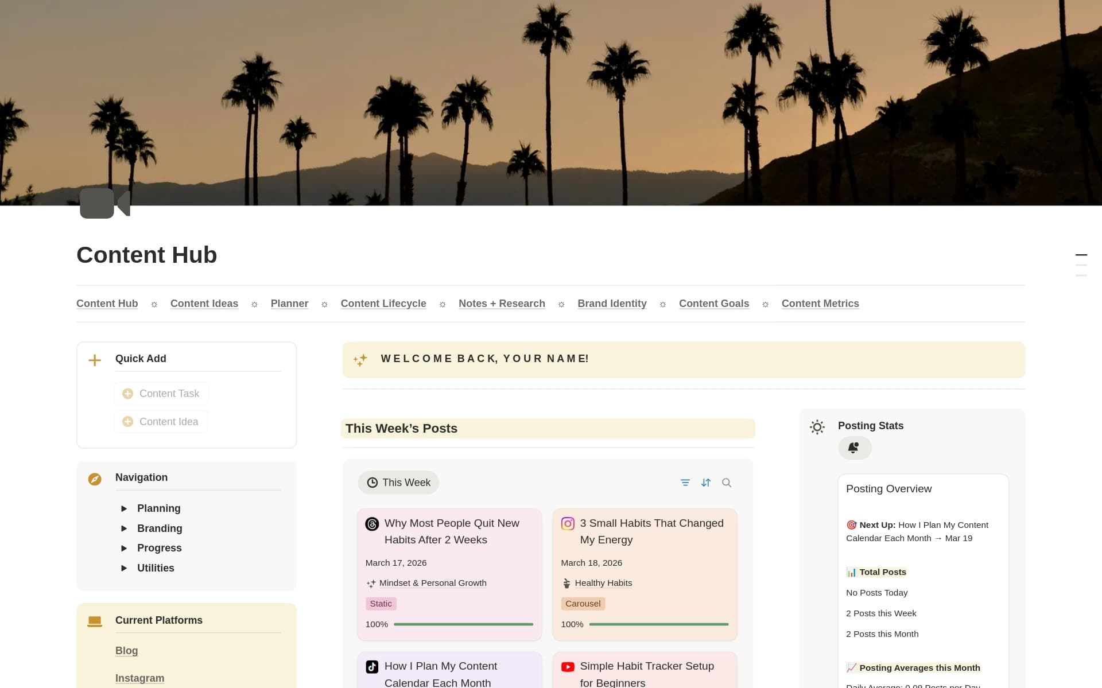Open the Brand Identity page
1102x688 pixels.
coord(612,304)
